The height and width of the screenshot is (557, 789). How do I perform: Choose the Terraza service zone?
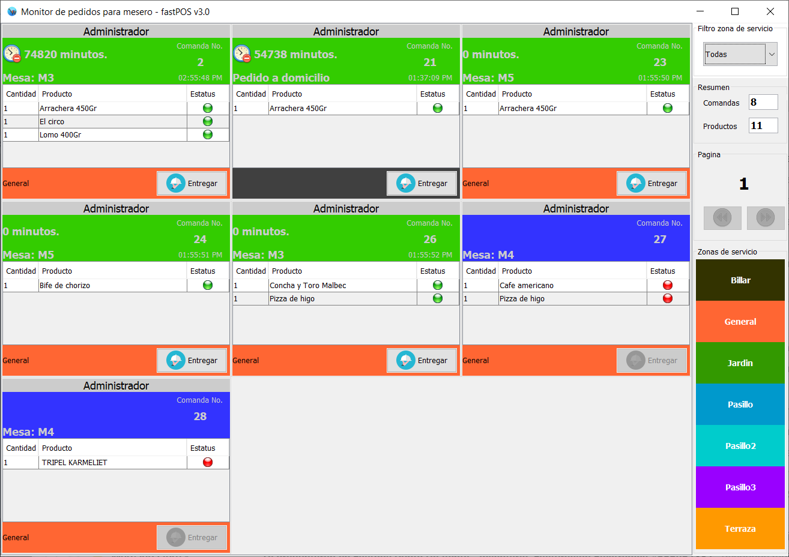[x=740, y=529]
